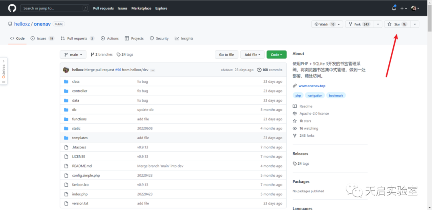
Task: Switch to the repository Pull requests tab
Action: pos(78,38)
